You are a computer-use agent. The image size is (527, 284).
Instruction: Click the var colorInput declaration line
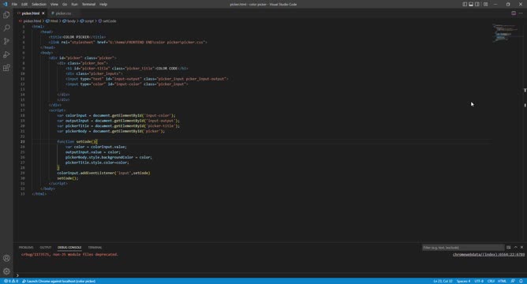pyautogui.click(x=116, y=115)
